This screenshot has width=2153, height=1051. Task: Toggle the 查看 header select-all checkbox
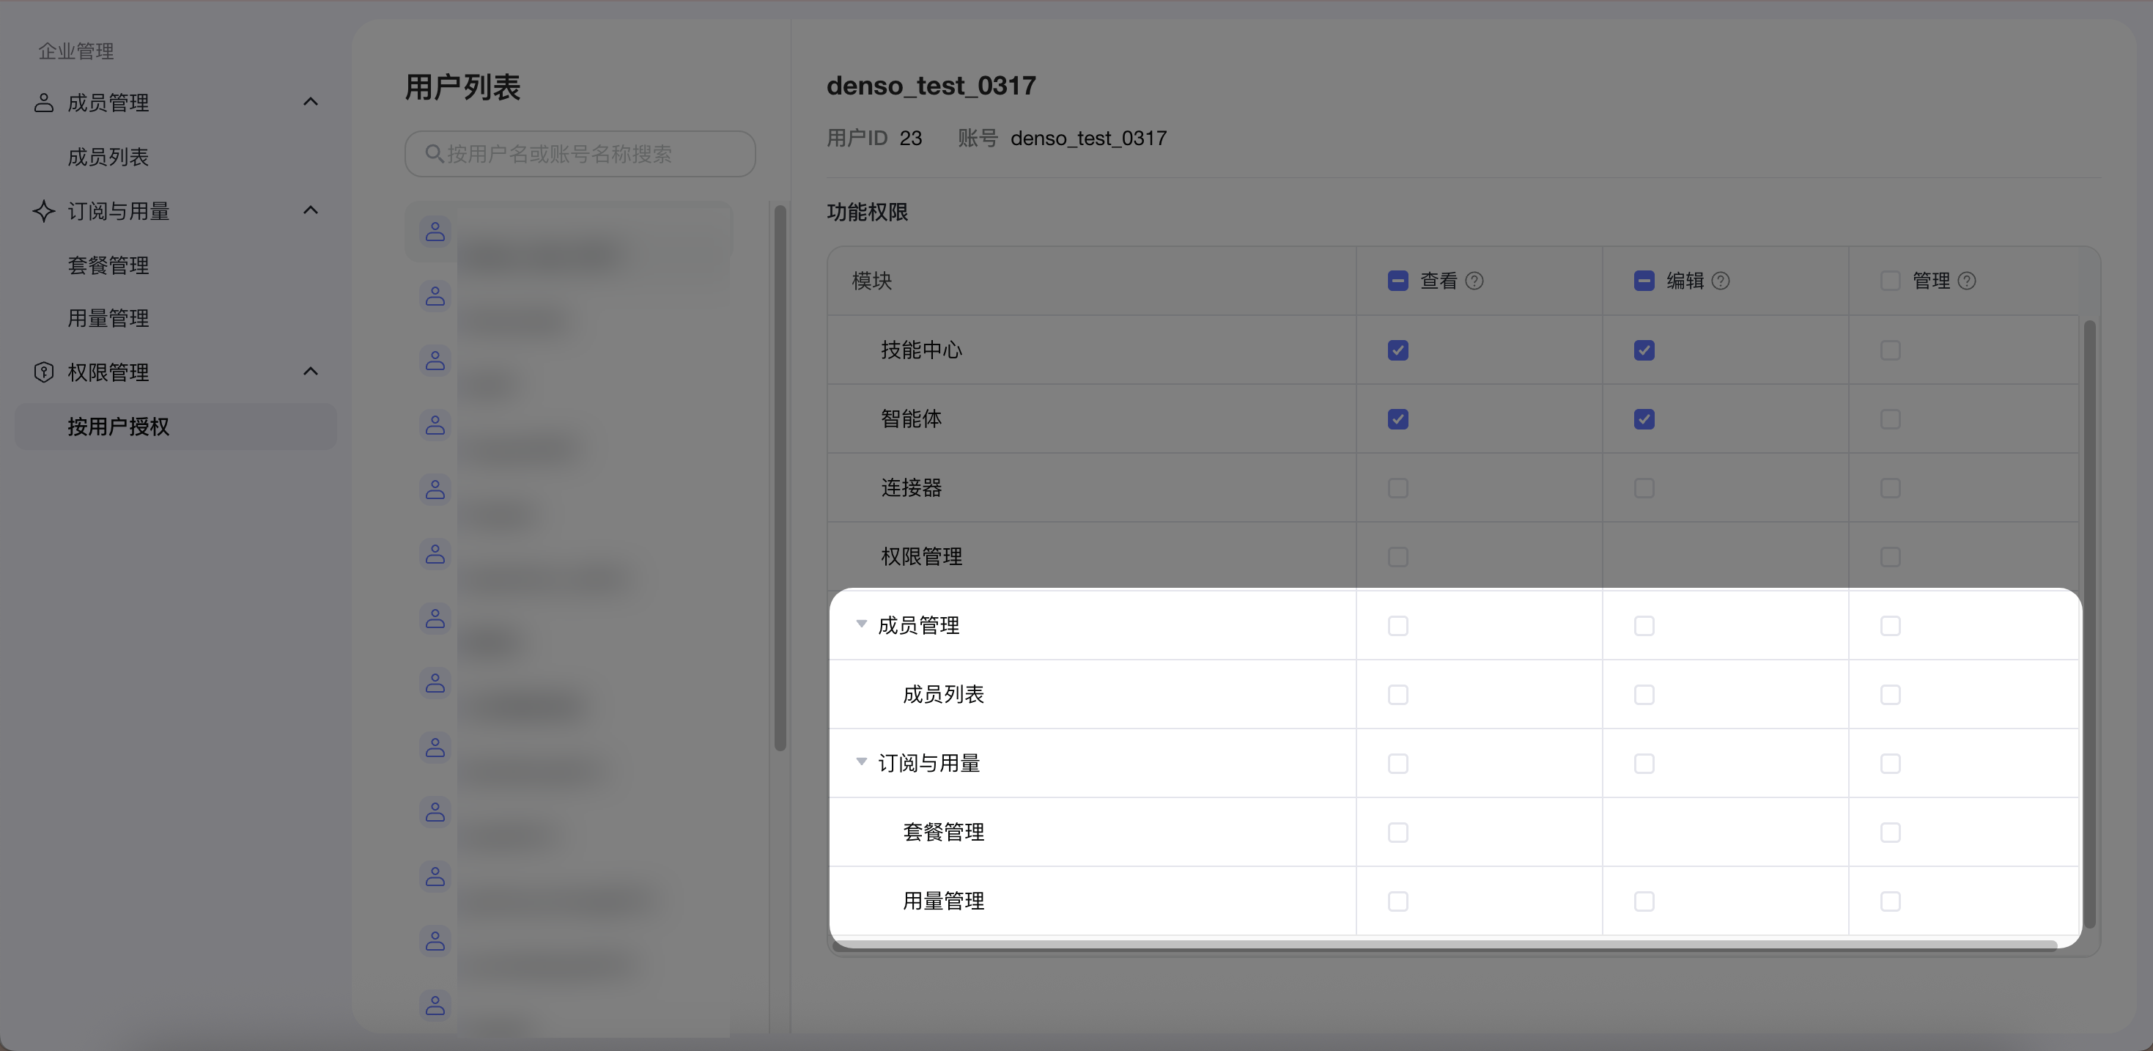1397,281
